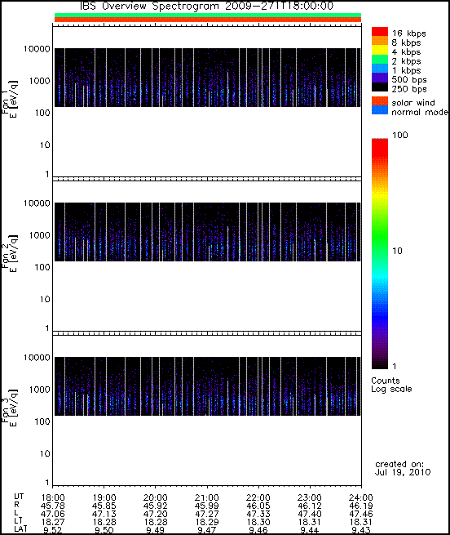Viewport: 450px width, 535px height.
Task: Click the '22:00' UT tick label
Action: click(x=258, y=497)
